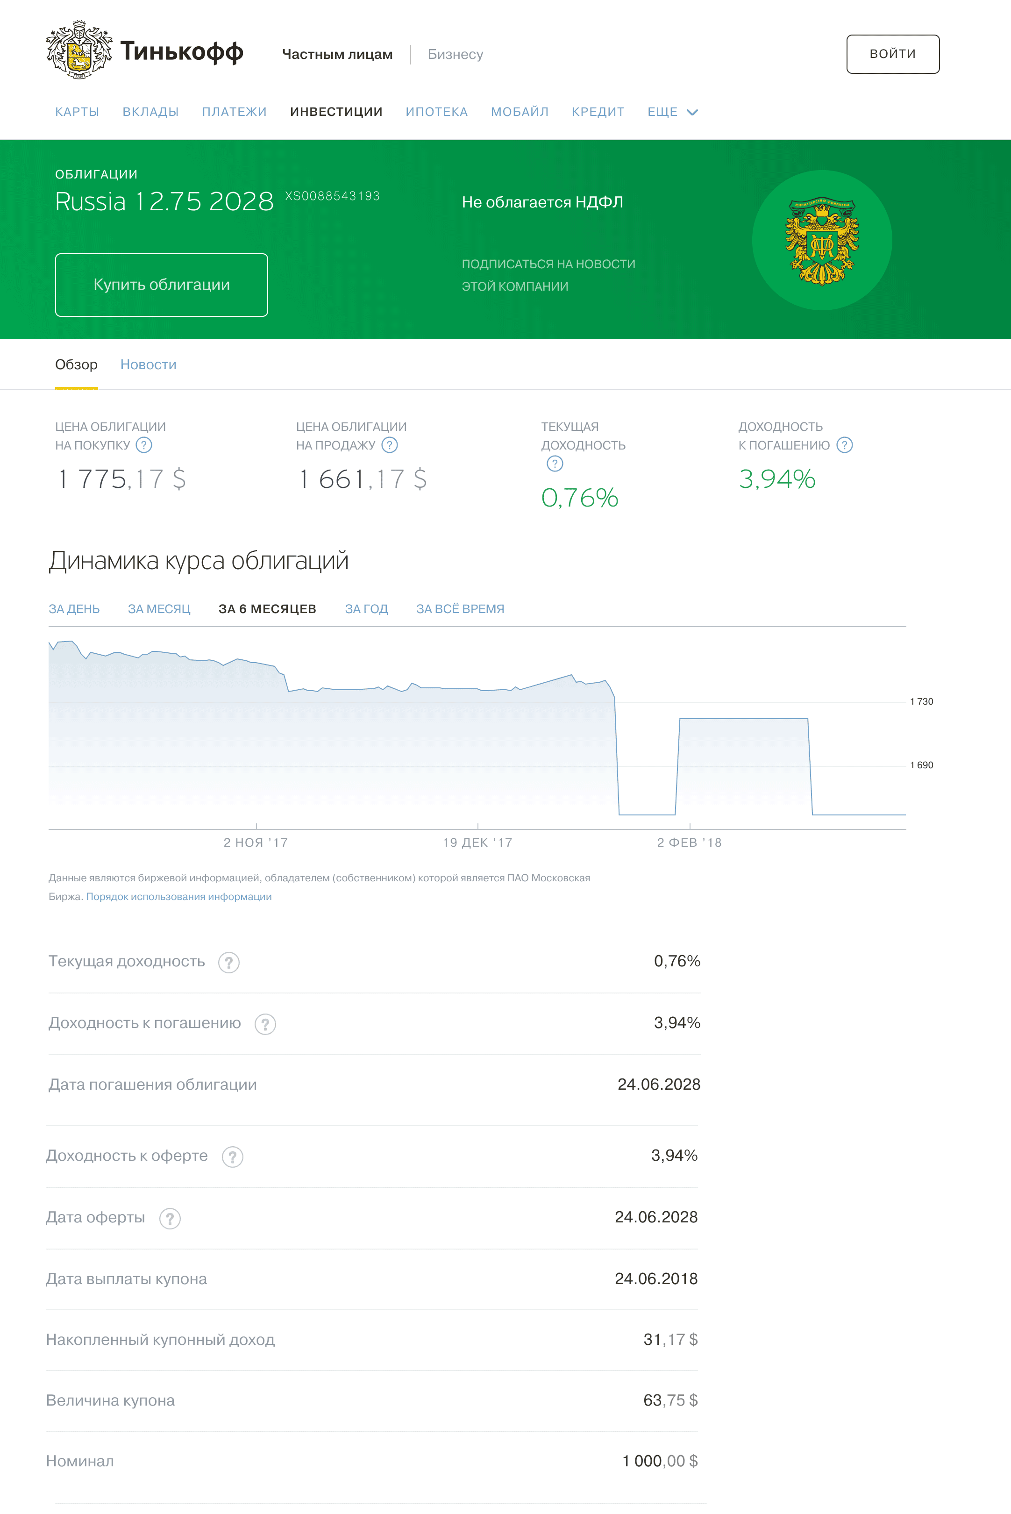Expand the ЕЩЕ menu chevron

click(692, 112)
